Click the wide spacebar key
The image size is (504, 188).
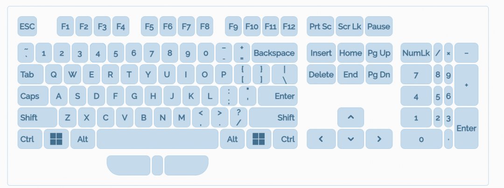(x=158, y=139)
